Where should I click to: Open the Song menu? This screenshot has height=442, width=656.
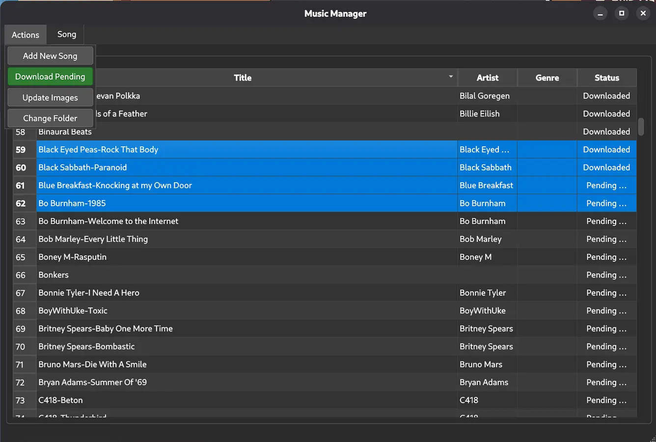tap(66, 34)
